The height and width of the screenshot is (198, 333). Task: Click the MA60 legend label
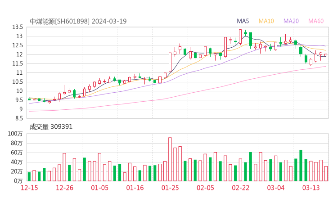coord(316,21)
